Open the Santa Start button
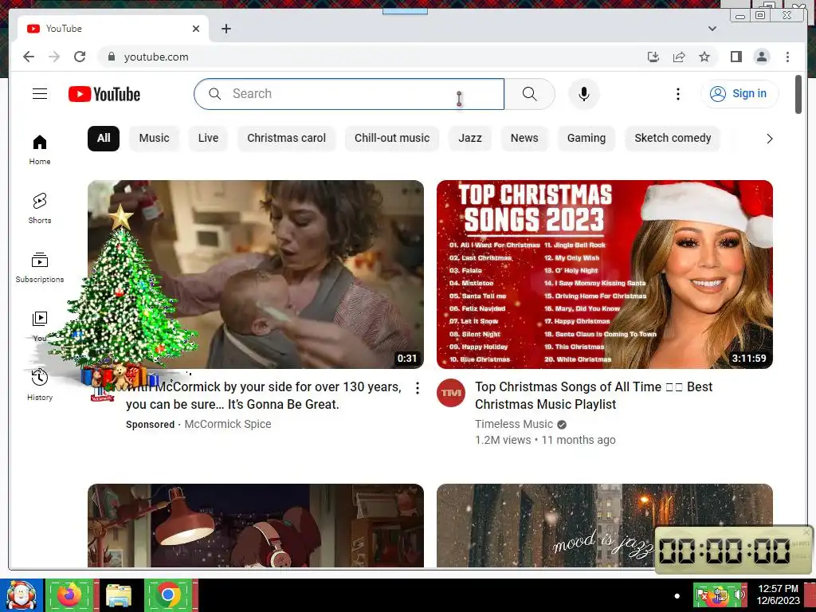Screen dimensions: 816x612 coord(22,595)
